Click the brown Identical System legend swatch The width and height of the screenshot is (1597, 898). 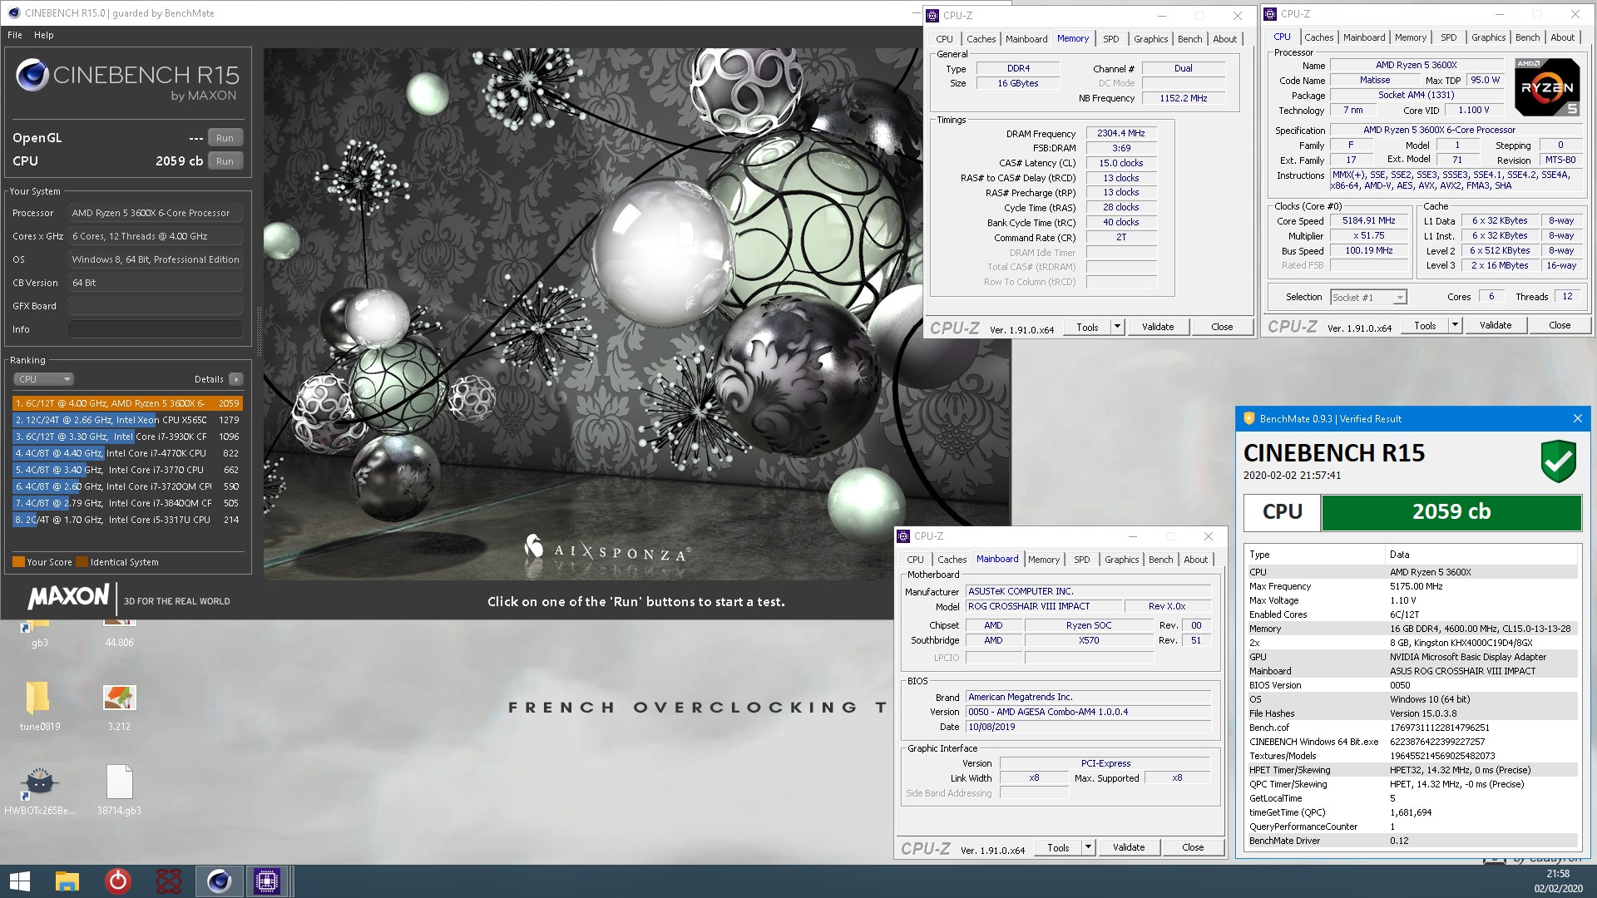click(x=82, y=562)
